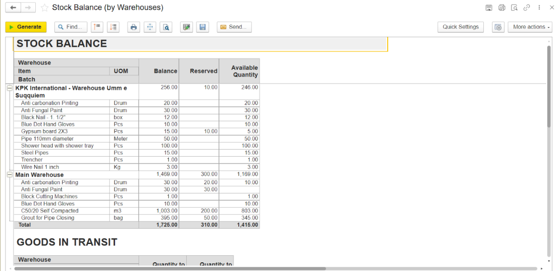
Task: Open the three-dot menu in title bar
Action: [x=539, y=8]
